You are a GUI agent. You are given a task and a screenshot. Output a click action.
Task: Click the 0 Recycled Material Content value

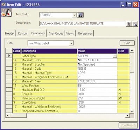point(97,111)
